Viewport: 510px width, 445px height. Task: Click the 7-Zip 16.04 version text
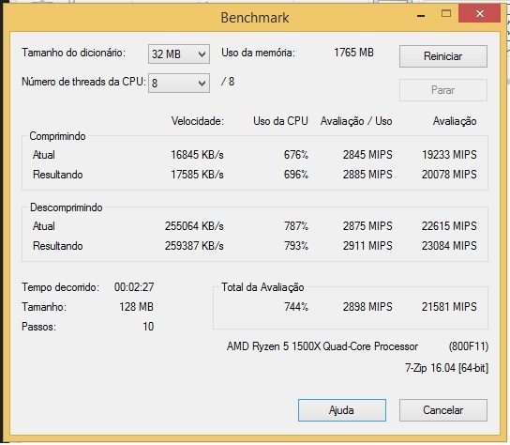[446, 368]
